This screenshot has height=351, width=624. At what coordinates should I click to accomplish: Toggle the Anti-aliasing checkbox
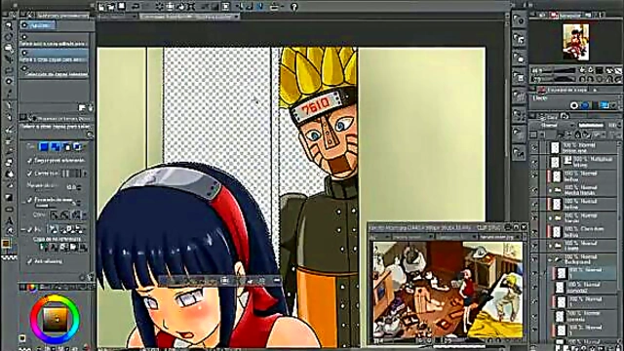29,261
